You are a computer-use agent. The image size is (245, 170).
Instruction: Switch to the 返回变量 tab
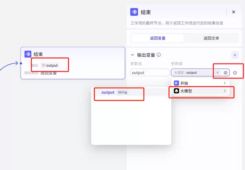point(158,38)
